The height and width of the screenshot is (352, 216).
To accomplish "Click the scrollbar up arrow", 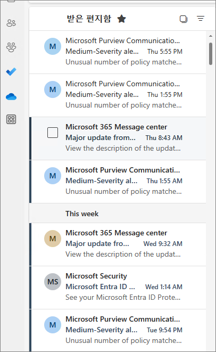I will 210,36.
